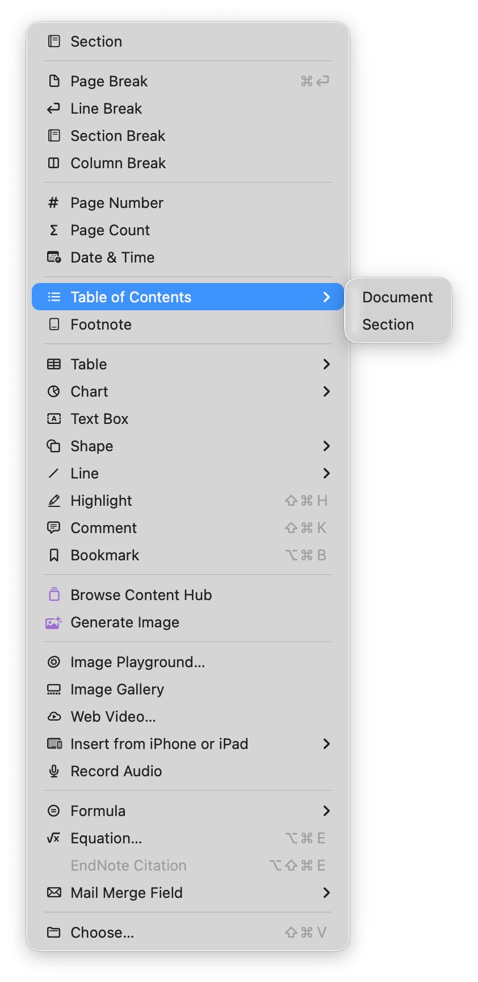Image resolution: width=478 pixels, height=982 pixels.
Task: Choose Document in Table of Contents submenu
Action: pos(398,297)
